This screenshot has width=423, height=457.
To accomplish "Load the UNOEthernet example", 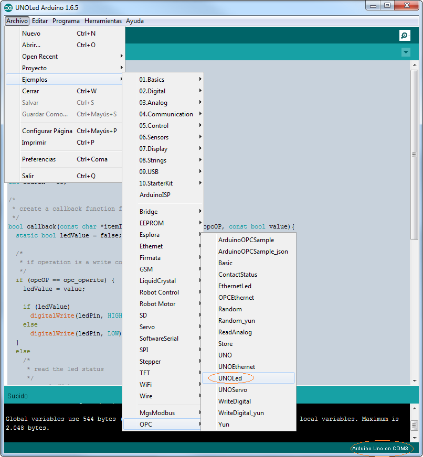I will pos(248,367).
